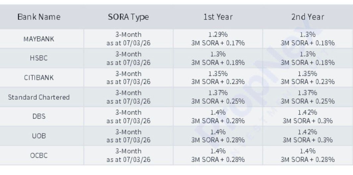Image resolution: width=353 pixels, height=175 pixels.
Task: Select the Standard Chartered bank name cell
Action: tap(38, 97)
